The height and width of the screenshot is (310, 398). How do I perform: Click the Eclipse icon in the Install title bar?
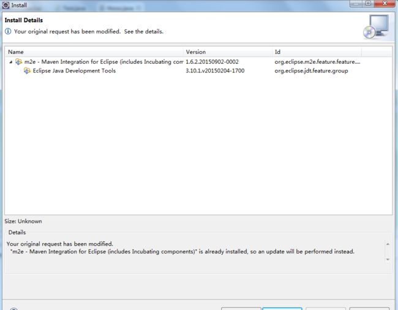click(6, 5)
